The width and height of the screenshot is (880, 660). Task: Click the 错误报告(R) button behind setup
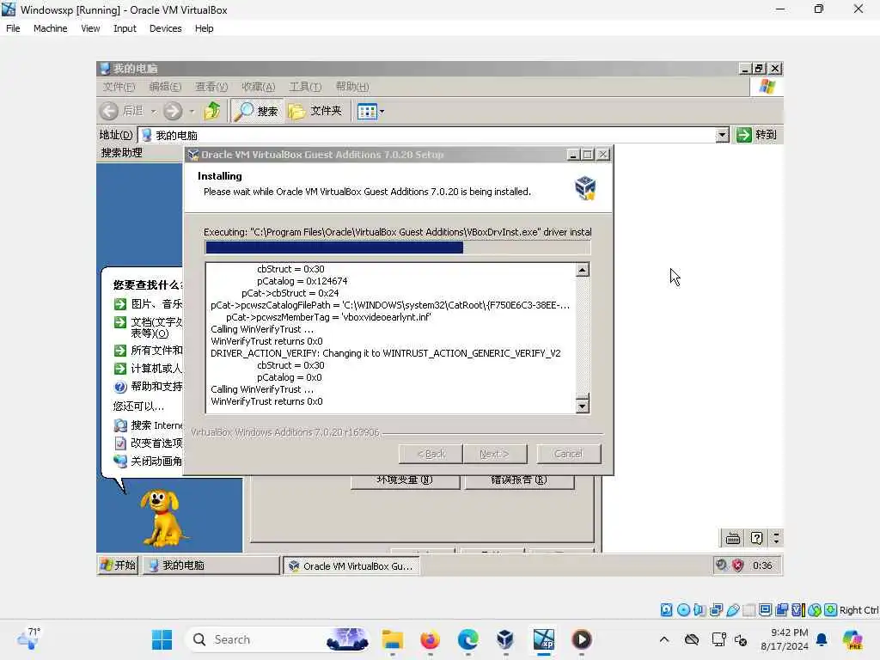(x=519, y=481)
